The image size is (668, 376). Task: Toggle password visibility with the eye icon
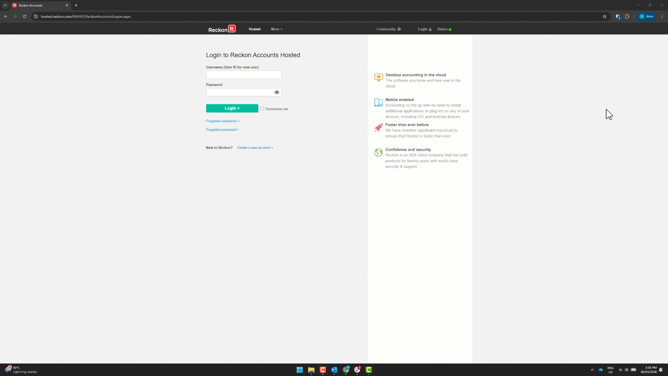(277, 92)
